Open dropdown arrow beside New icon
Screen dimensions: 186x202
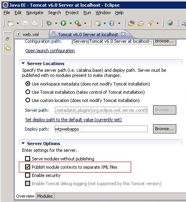18,24
